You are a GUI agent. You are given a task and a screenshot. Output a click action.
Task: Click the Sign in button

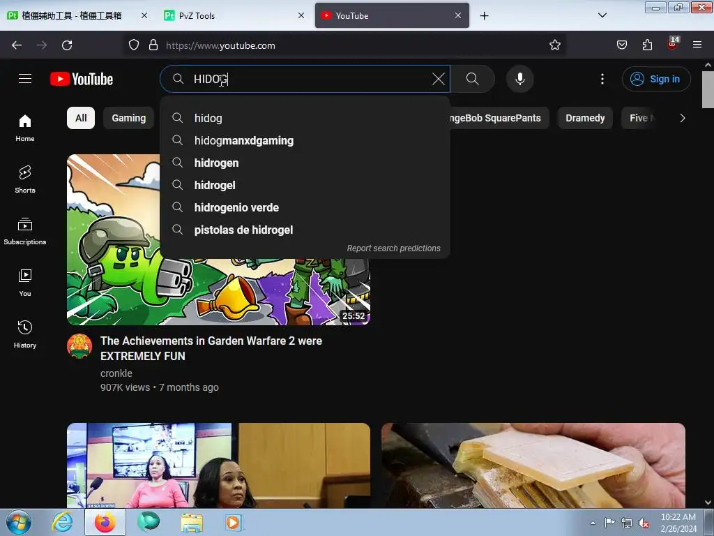(x=656, y=79)
